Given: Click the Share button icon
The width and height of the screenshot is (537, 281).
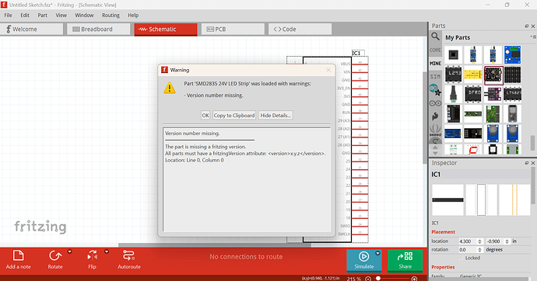Looking at the screenshot, I should 405,256.
